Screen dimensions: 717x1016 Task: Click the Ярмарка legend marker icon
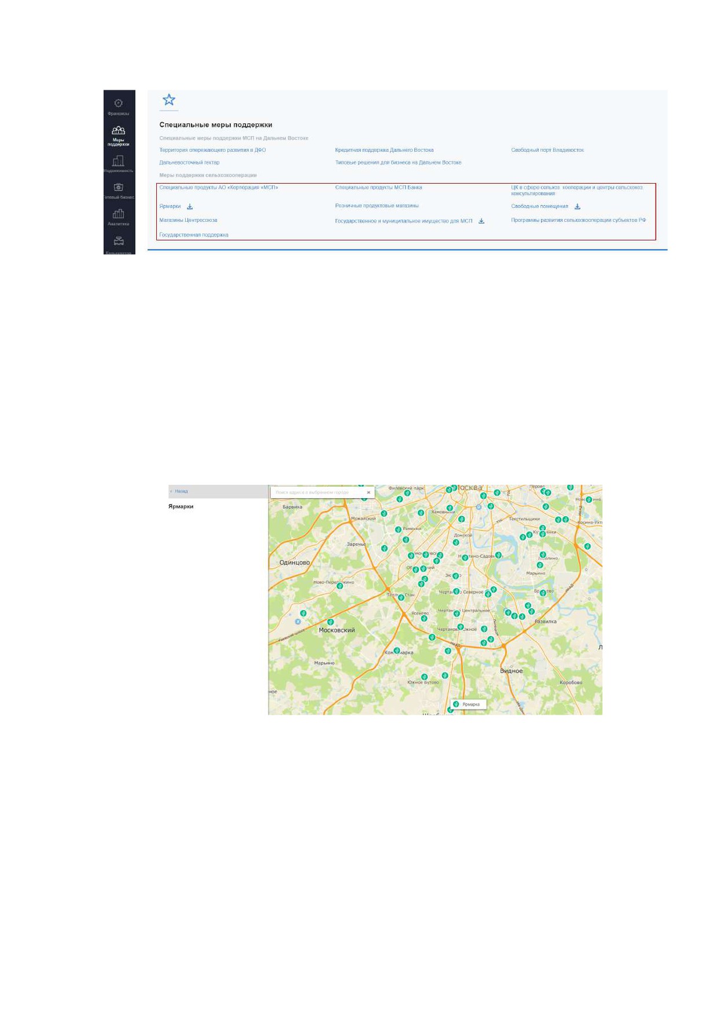tap(456, 704)
